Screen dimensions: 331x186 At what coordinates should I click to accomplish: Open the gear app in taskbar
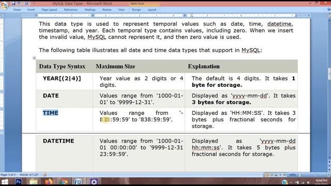(x=94, y=181)
